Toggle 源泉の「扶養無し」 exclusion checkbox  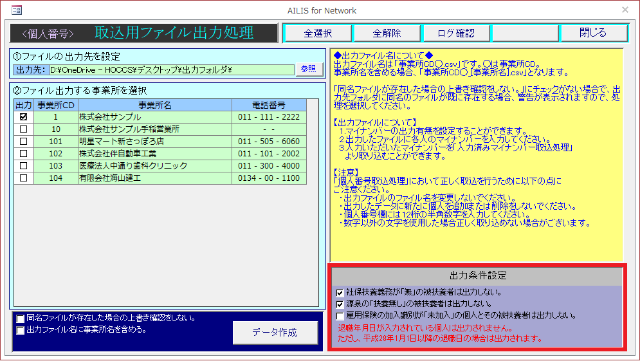(340, 304)
